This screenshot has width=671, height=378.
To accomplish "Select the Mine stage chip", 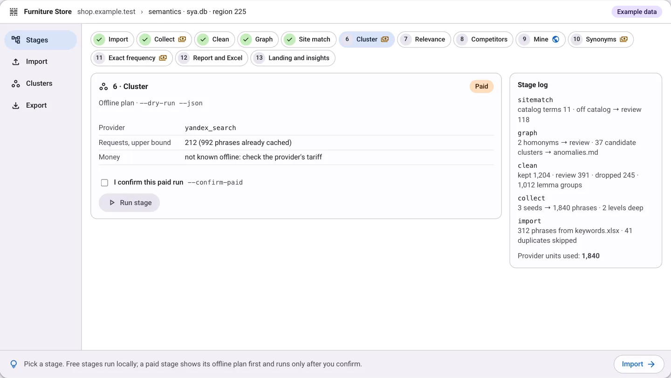I will point(541,39).
